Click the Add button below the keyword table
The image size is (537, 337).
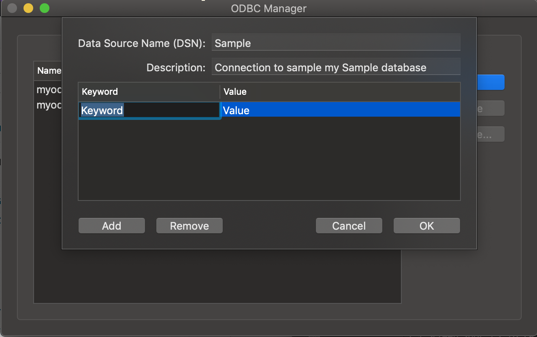coord(111,226)
